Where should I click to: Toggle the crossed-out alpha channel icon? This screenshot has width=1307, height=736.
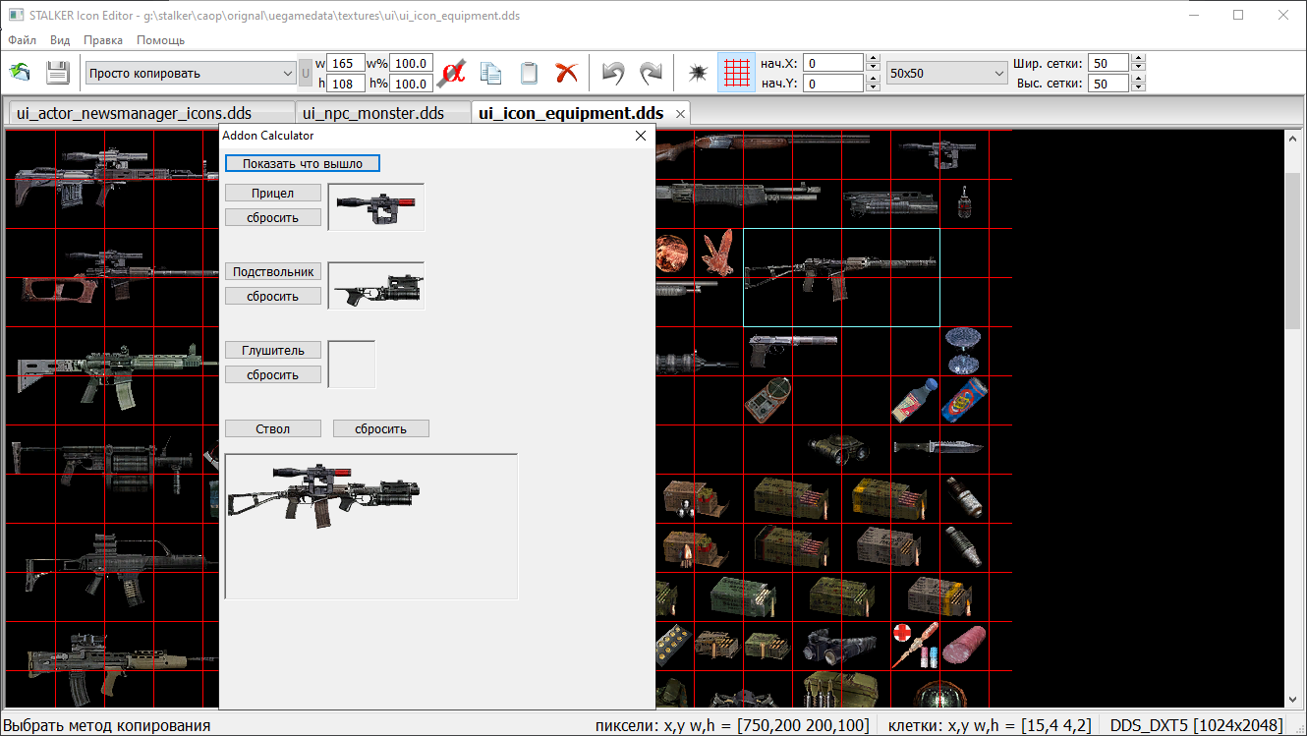pos(452,73)
